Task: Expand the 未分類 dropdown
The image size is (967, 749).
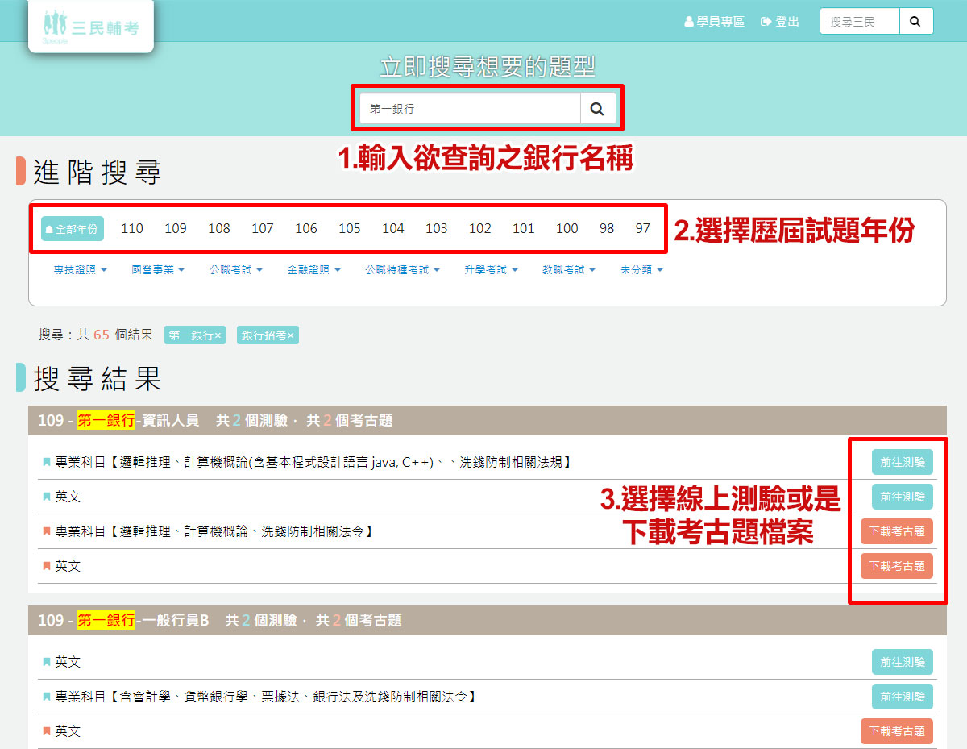Action: pos(641,270)
